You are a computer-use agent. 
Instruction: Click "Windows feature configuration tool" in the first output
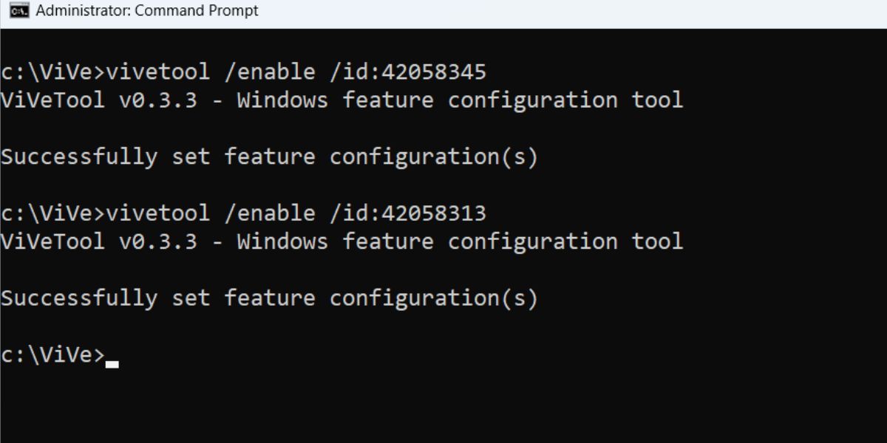[459, 100]
